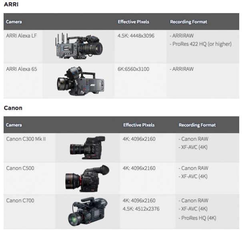Click the Canon C700 camera image
242x233 pixels.
pos(88,211)
